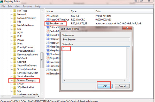Expand the Srp tree node

11,91
